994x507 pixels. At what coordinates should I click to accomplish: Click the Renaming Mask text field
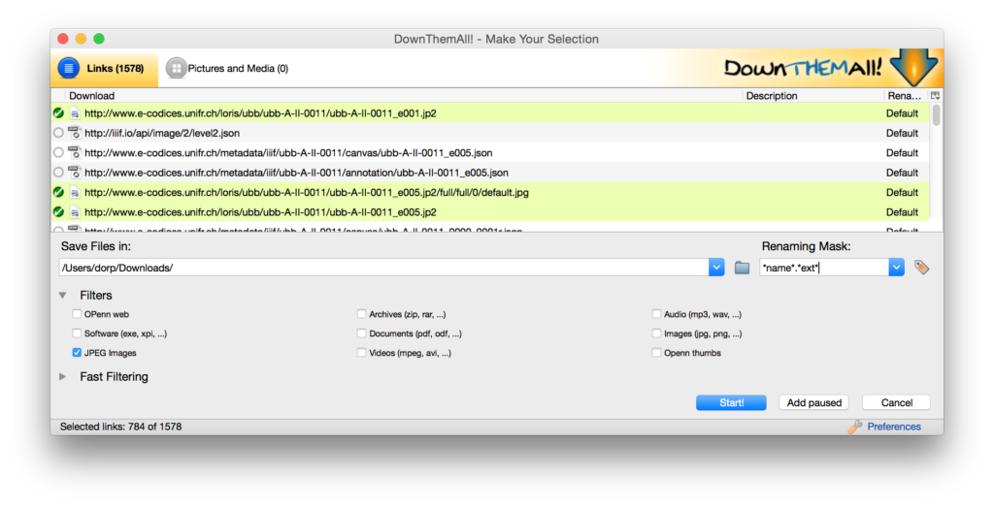(x=824, y=268)
